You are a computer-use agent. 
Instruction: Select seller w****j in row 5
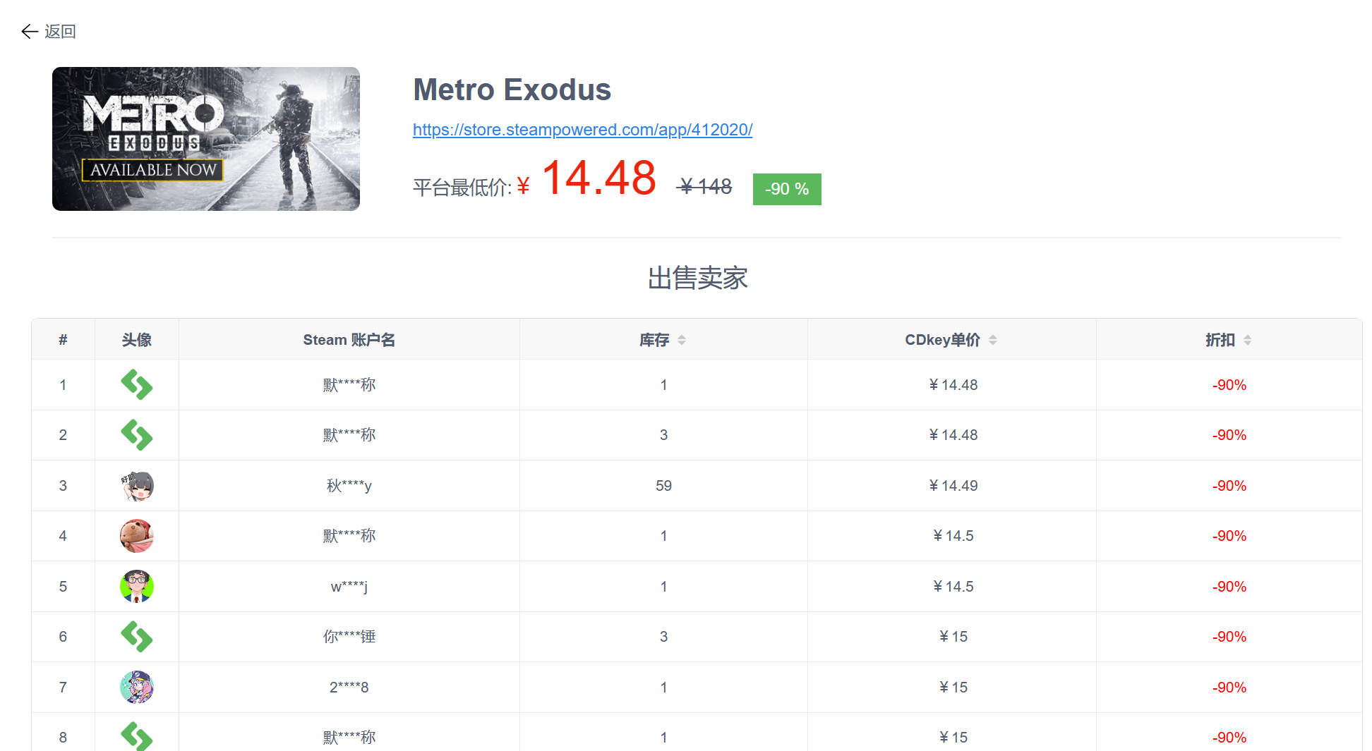(349, 587)
